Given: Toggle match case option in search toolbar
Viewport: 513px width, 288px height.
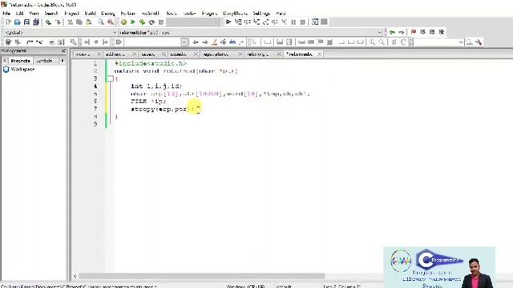Looking at the screenshot, I should tap(232, 42).
